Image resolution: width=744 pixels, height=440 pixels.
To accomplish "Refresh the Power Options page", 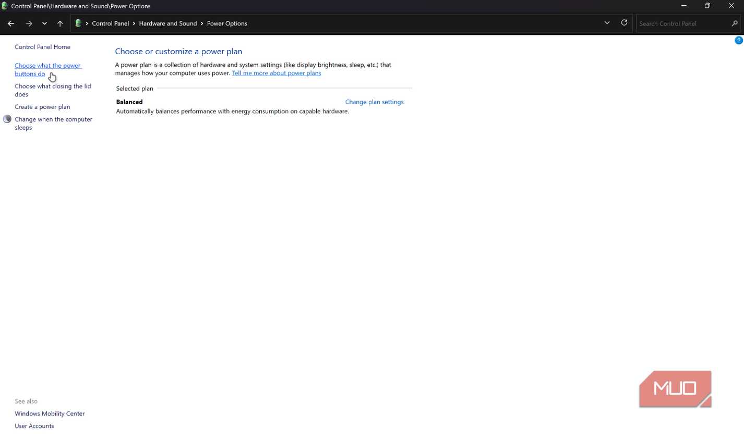I will [624, 23].
